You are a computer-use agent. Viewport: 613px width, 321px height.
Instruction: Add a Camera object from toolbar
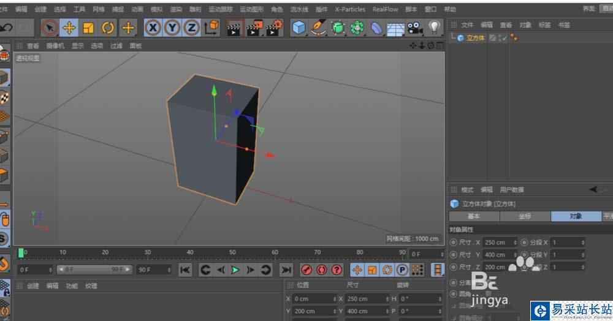tap(415, 28)
